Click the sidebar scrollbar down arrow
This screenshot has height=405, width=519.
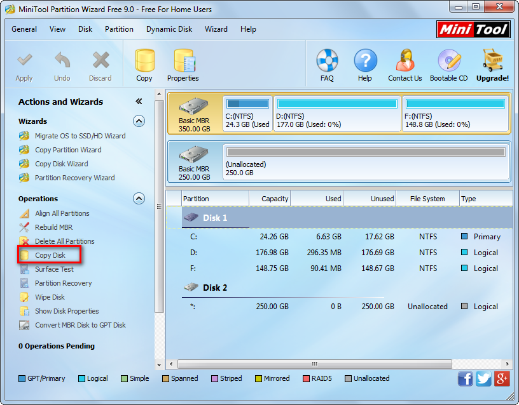[159, 365]
